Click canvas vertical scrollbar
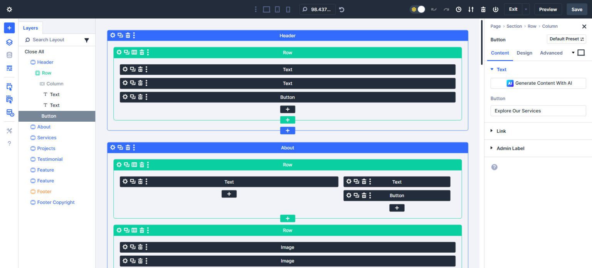592x268 pixels. tap(481, 42)
